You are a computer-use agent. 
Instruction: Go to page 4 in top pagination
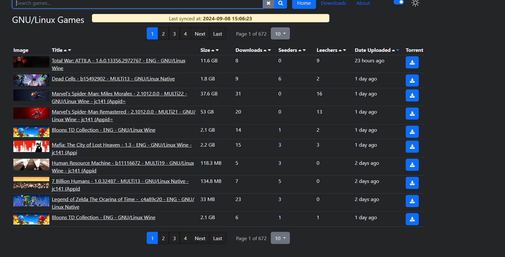tap(185, 34)
